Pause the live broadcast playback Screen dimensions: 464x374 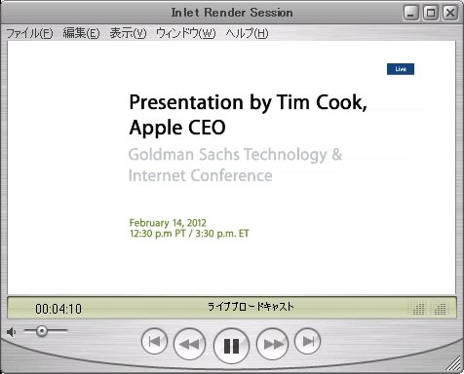tap(231, 346)
